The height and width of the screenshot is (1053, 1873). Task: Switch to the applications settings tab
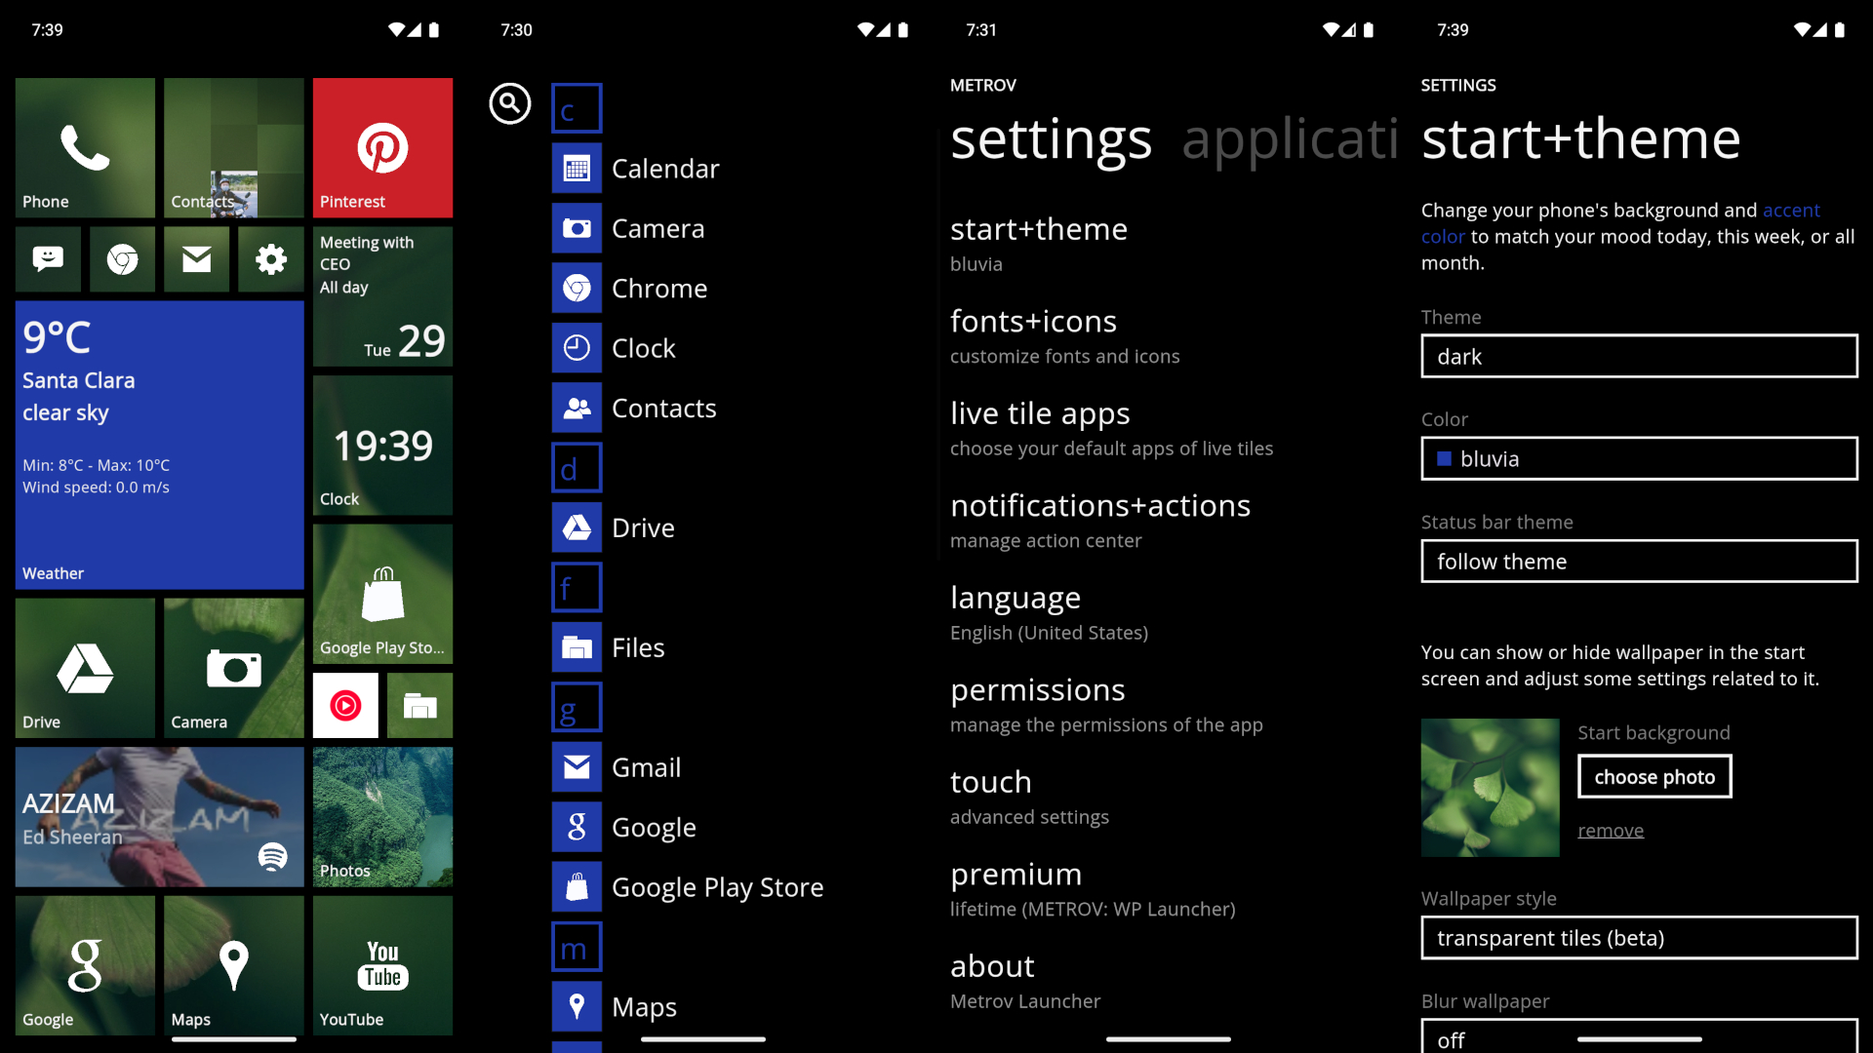pyautogui.click(x=1292, y=139)
